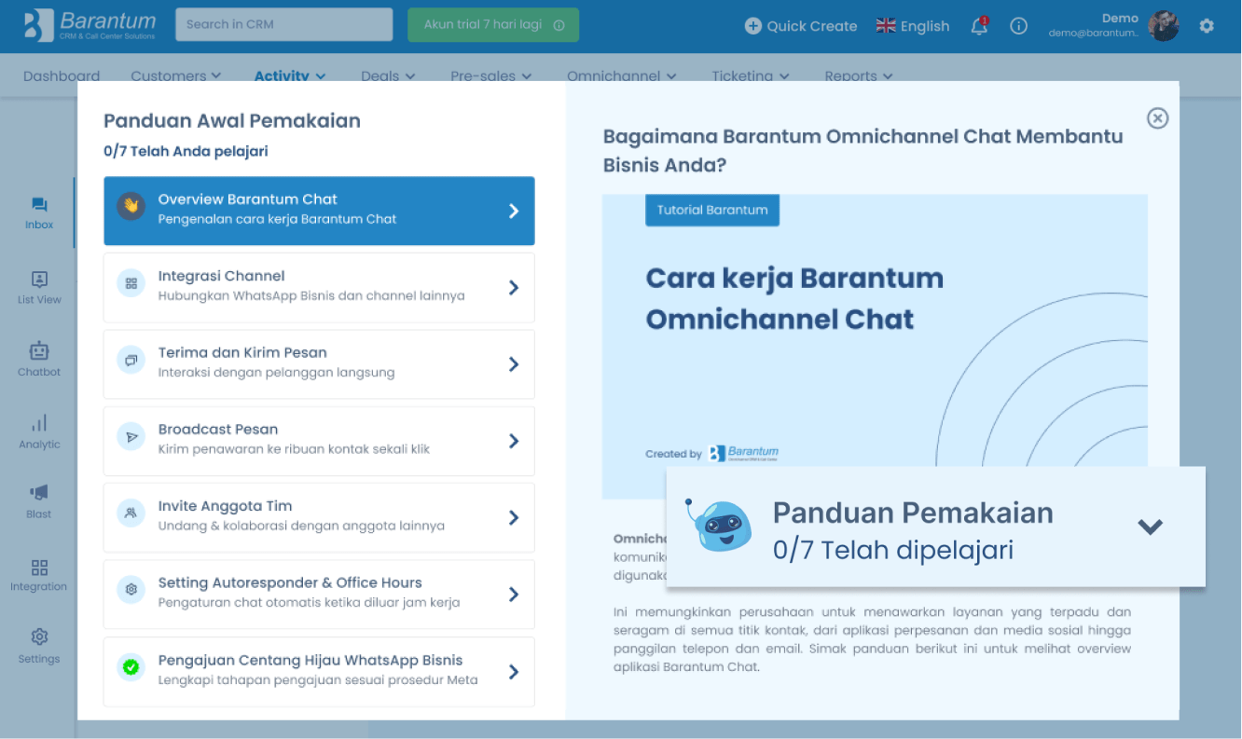Click the green checkmark icon on Pengajuan Centang Hijau
The width and height of the screenshot is (1242, 739).
131,667
